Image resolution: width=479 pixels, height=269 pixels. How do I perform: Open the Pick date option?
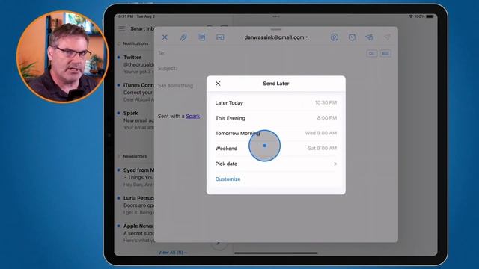[x=276, y=164]
